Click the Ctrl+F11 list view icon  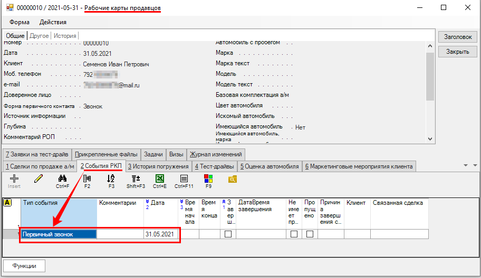tap(184, 179)
